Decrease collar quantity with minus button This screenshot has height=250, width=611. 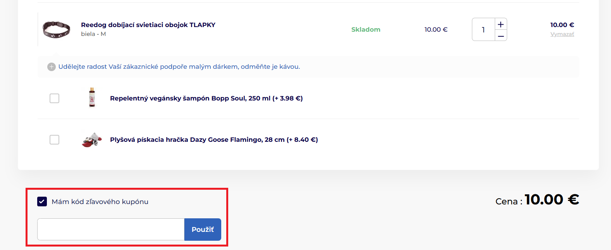click(501, 36)
